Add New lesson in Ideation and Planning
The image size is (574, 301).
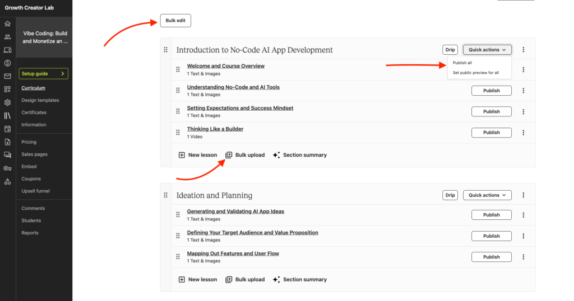198,279
